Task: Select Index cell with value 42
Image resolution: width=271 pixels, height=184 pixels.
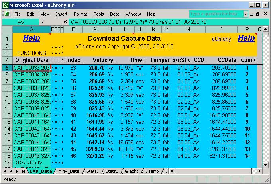Action: (73, 129)
